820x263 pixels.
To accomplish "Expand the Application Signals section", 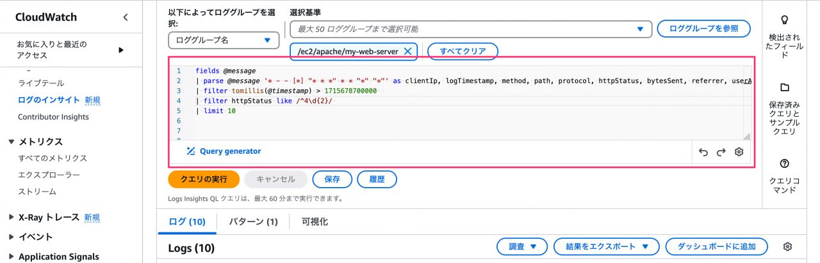I will click(12, 257).
